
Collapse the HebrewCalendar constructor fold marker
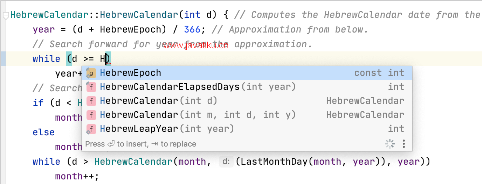5,15
